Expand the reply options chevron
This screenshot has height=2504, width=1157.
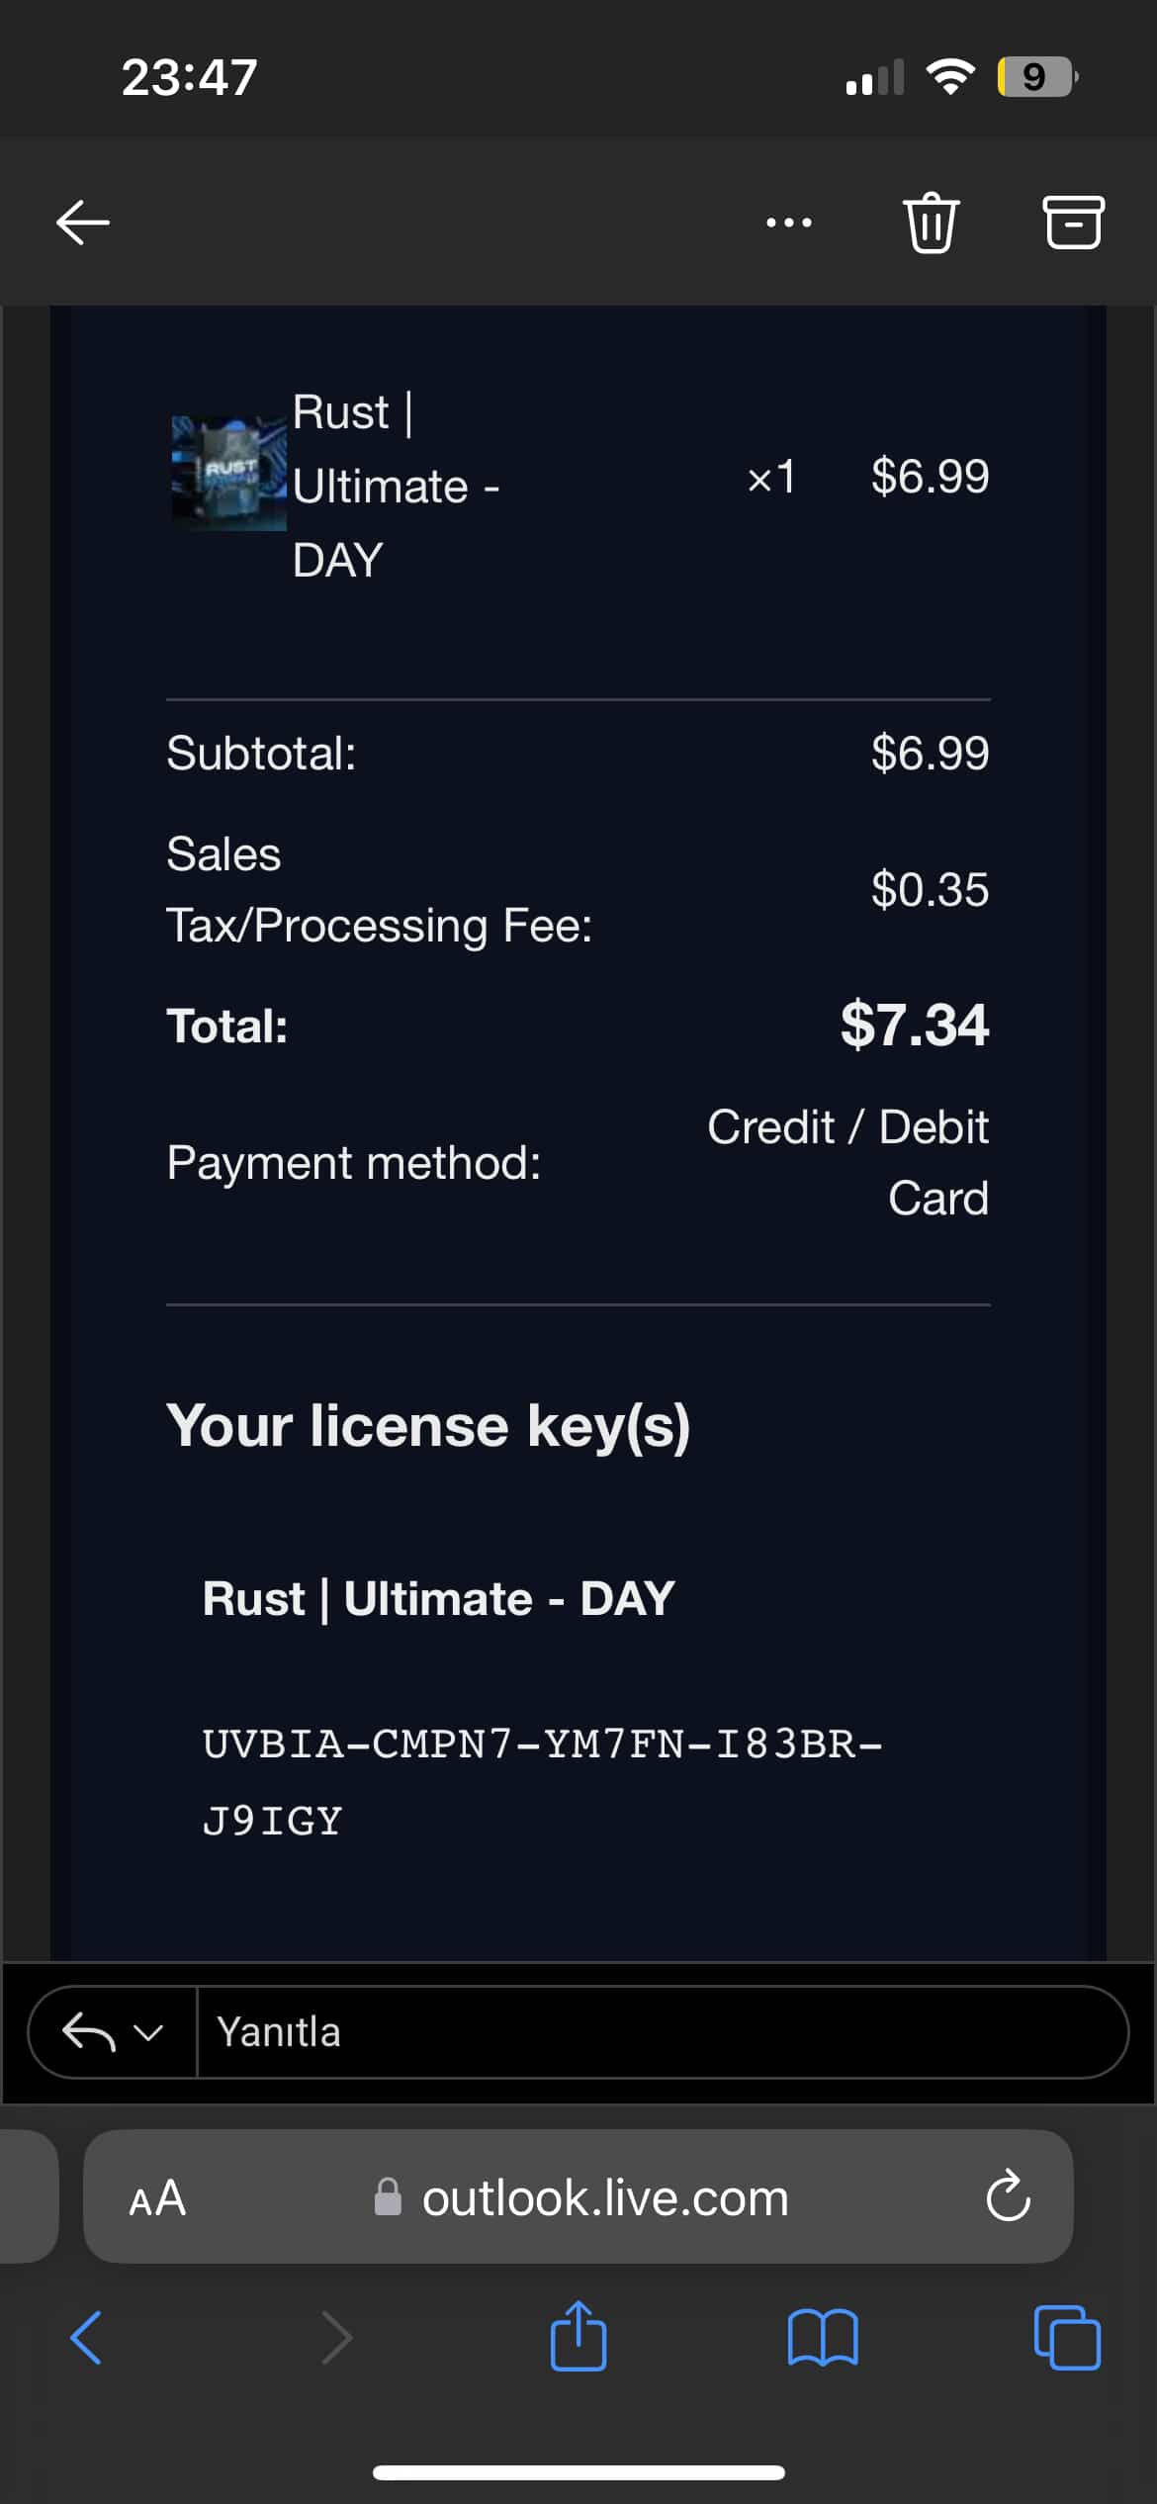tap(148, 2033)
